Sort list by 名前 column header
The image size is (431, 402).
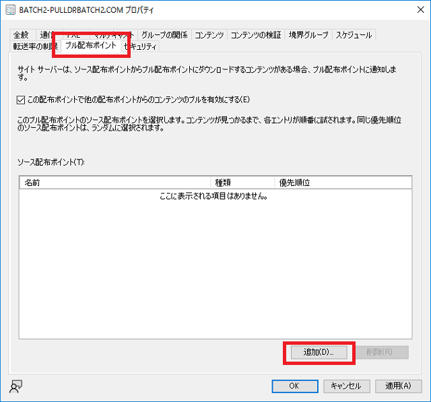coord(114,182)
